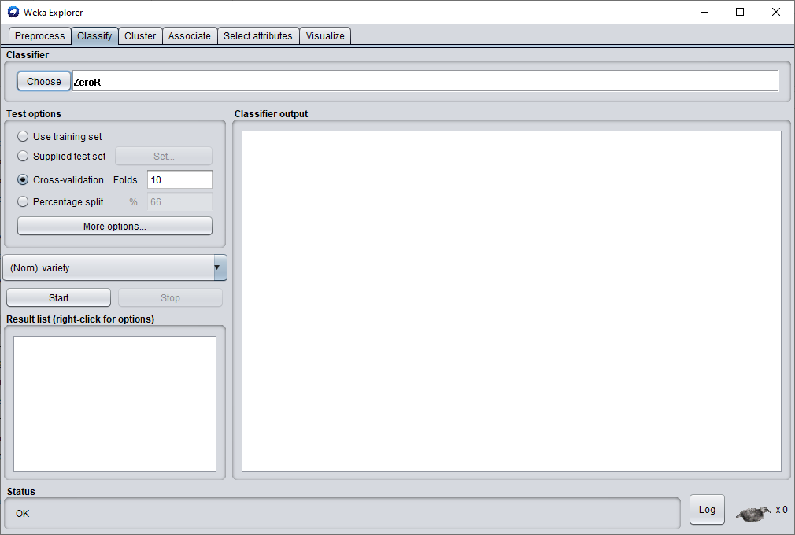Select the Use training set option

click(23, 136)
